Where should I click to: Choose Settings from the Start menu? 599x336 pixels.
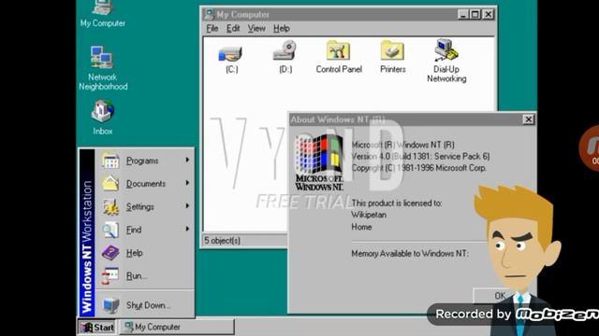145,207
